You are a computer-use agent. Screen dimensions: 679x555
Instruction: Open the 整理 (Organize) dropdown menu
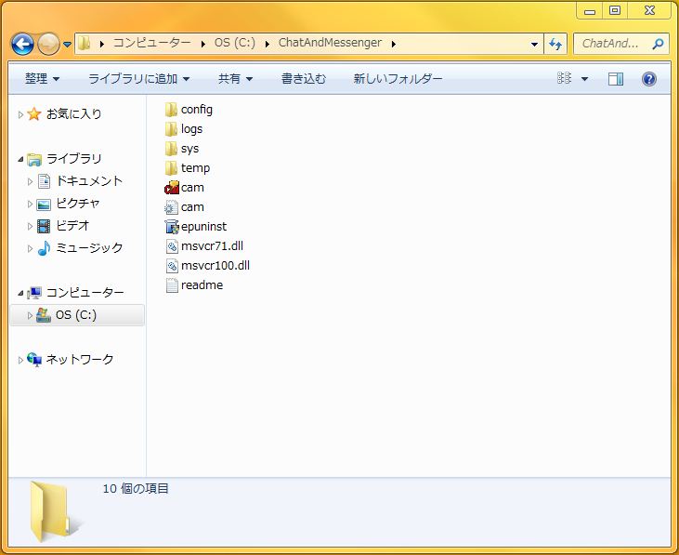[42, 79]
